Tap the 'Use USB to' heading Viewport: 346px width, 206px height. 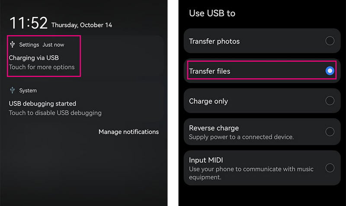212,13
